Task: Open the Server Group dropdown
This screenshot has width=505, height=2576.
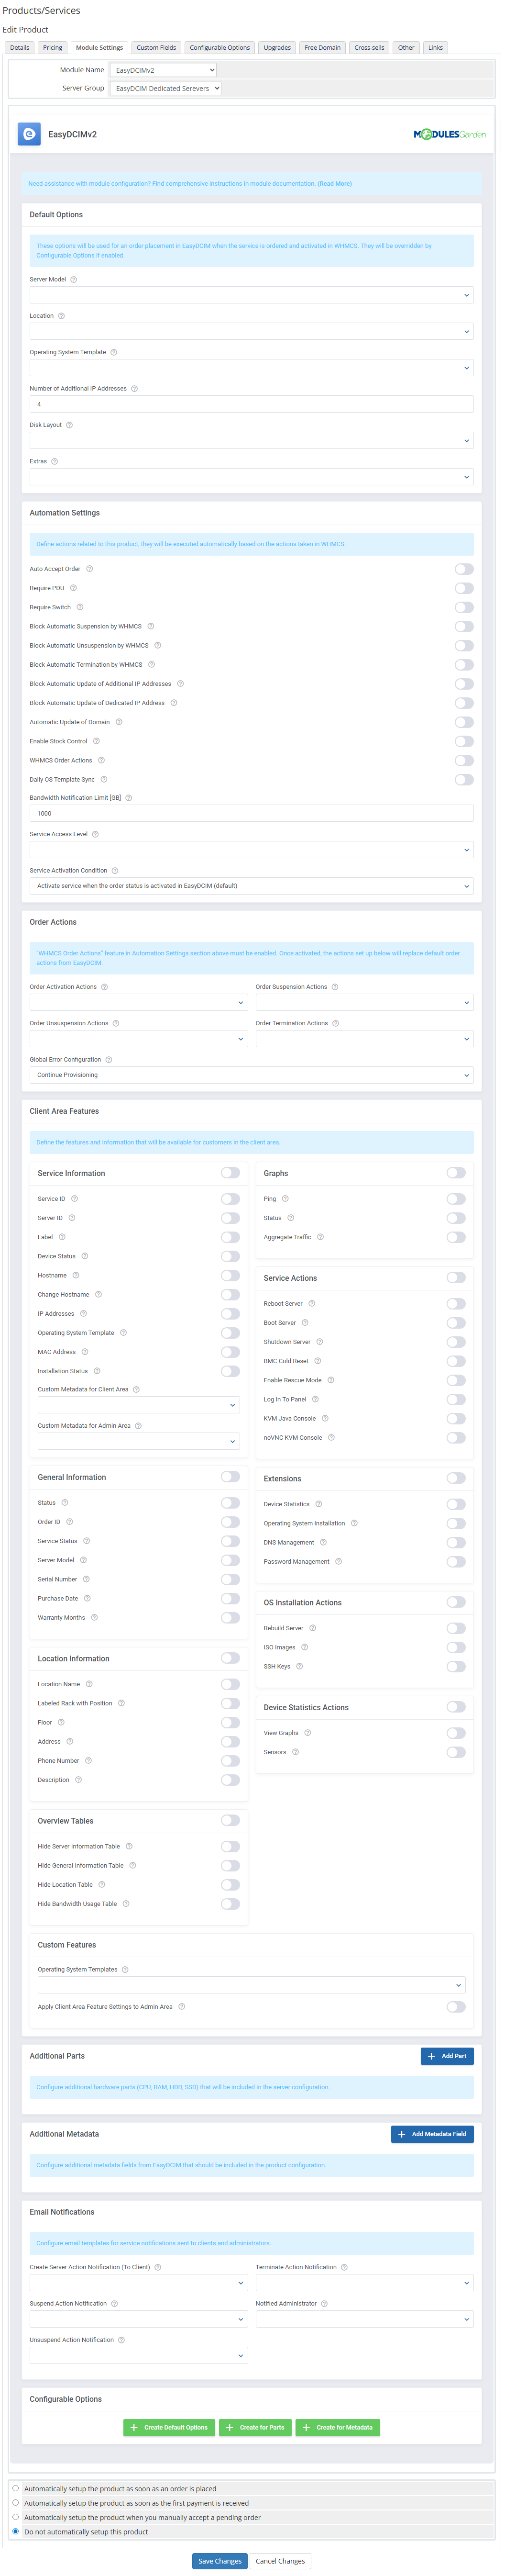Action: [165, 88]
